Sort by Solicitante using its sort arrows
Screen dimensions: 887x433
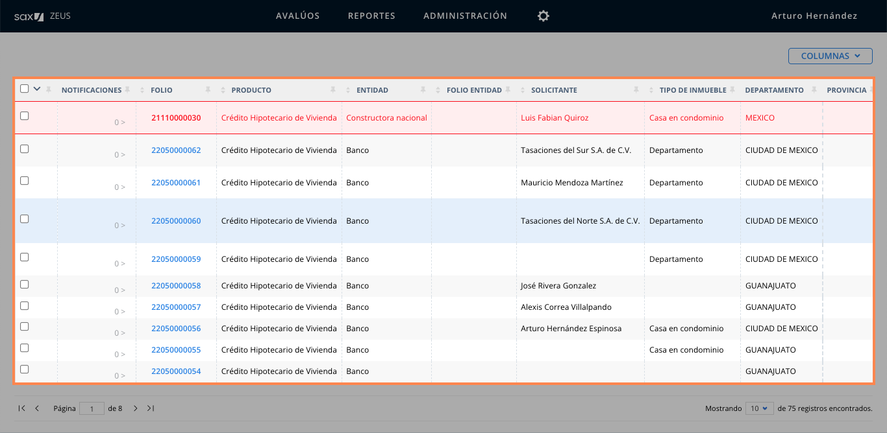[523, 90]
